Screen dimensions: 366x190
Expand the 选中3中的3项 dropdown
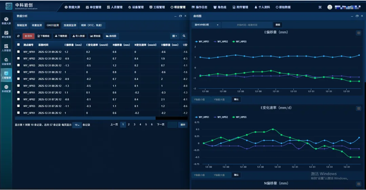point(206,25)
